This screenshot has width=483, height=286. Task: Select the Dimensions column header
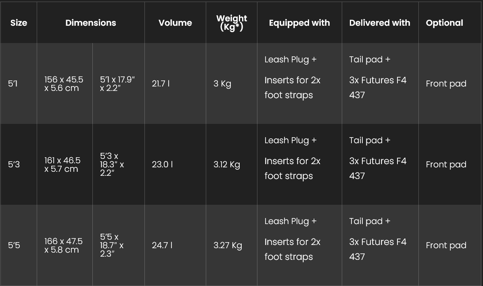pyautogui.click(x=90, y=23)
